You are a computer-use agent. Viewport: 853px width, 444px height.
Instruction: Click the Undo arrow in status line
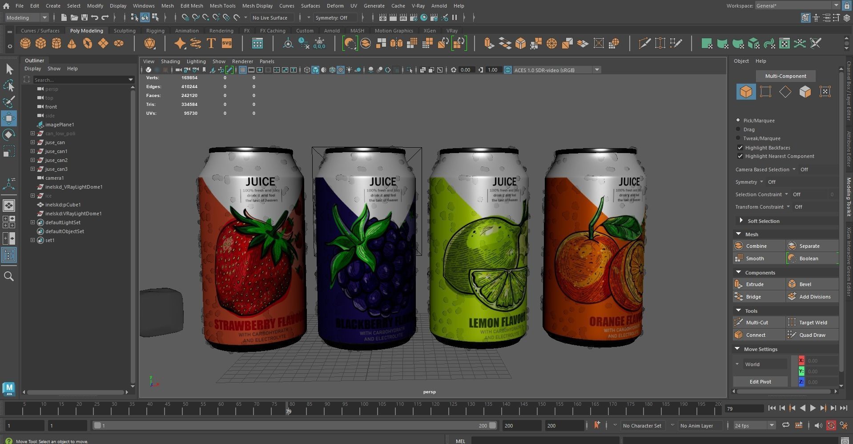click(95, 18)
